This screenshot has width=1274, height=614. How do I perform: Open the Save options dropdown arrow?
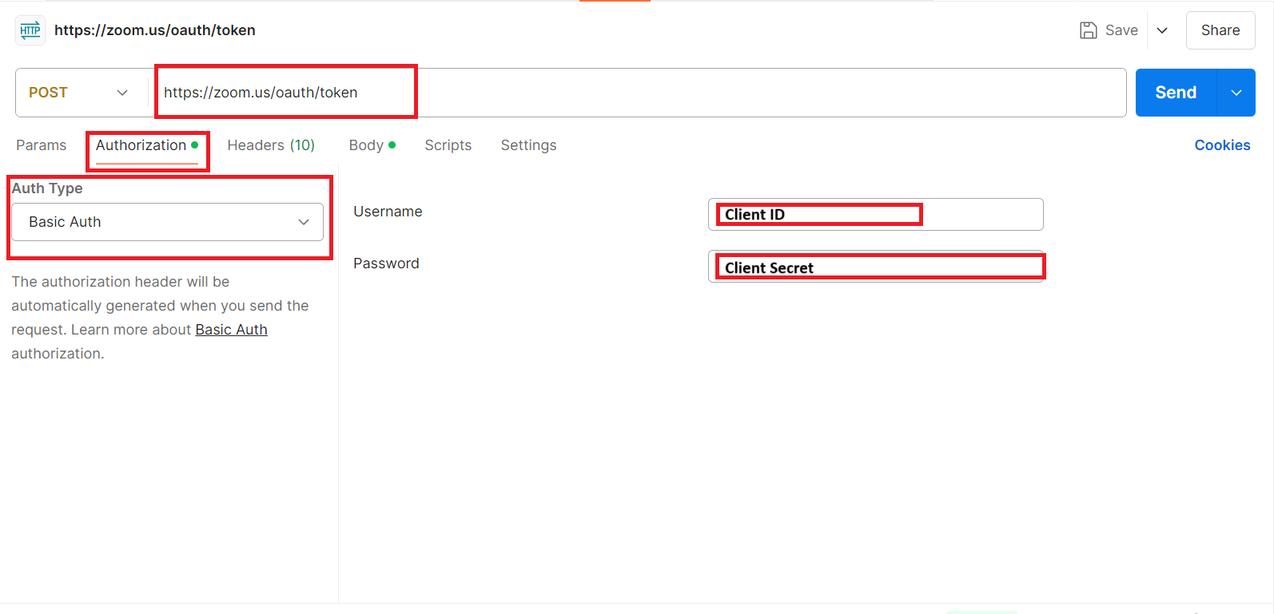click(x=1162, y=30)
